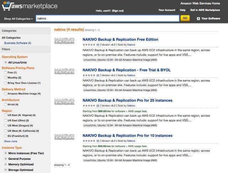
Task: Click the Your Software play icon
Action: (x=198, y=19)
